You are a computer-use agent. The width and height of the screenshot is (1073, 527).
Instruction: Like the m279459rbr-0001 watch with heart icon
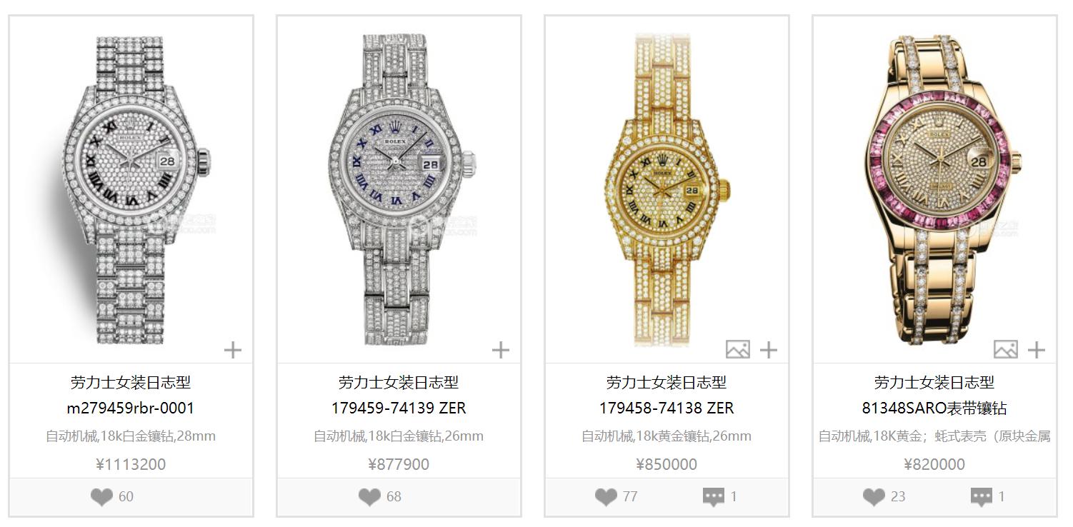coord(101,497)
